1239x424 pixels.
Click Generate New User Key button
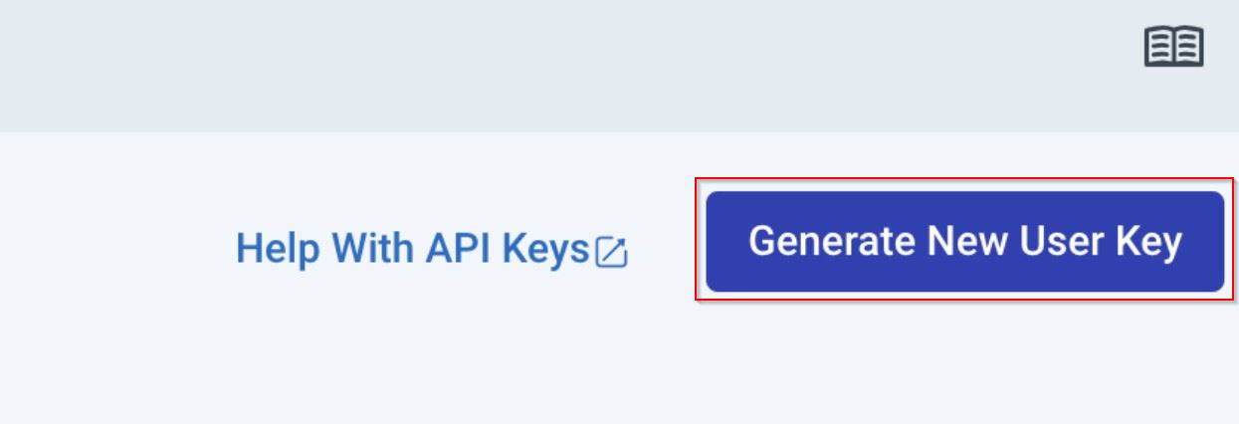(x=964, y=242)
